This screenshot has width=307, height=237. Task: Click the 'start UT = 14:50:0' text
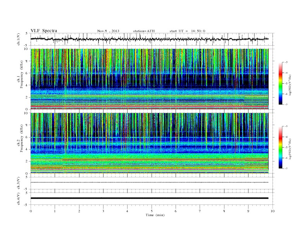pyautogui.click(x=187, y=31)
